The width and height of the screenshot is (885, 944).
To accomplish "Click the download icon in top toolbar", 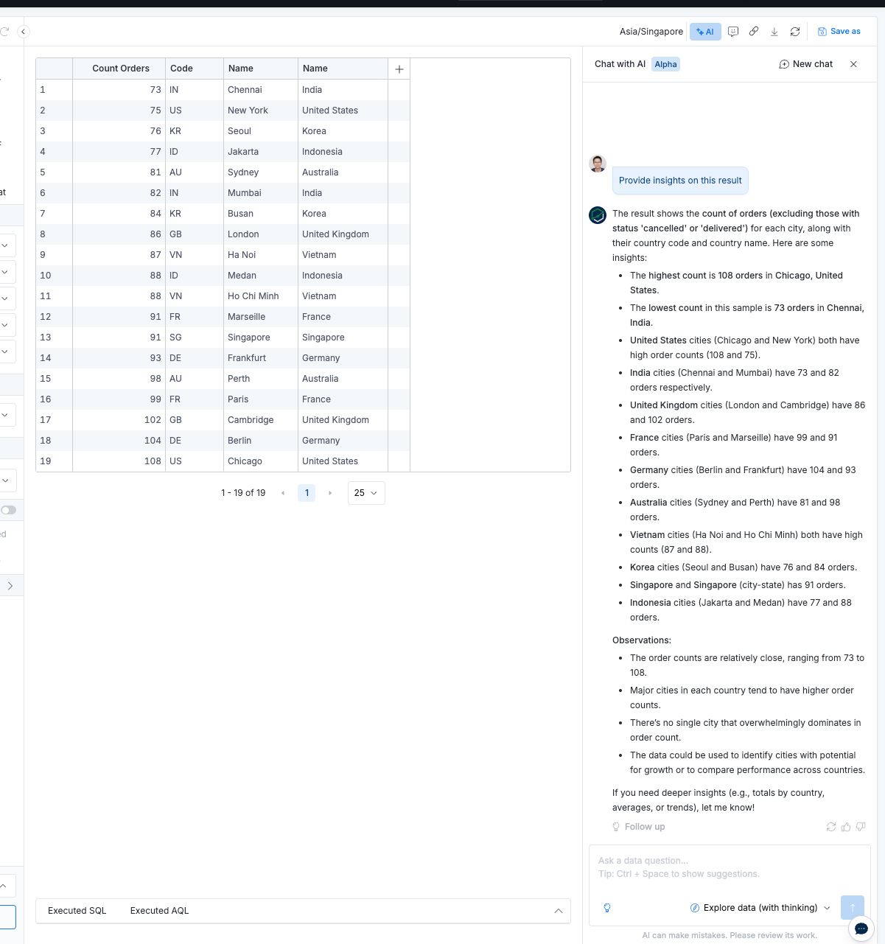I will pos(774,32).
